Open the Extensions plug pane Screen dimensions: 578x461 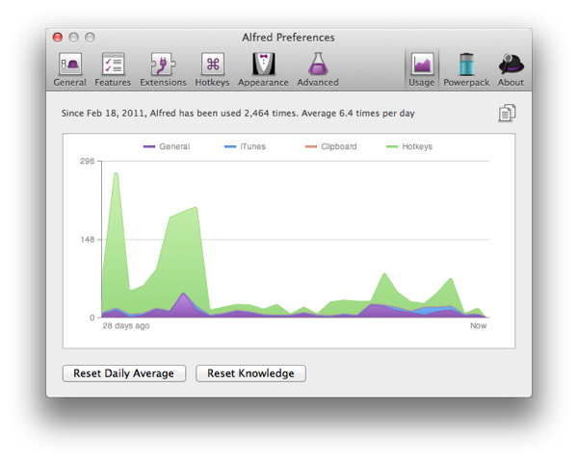(163, 69)
